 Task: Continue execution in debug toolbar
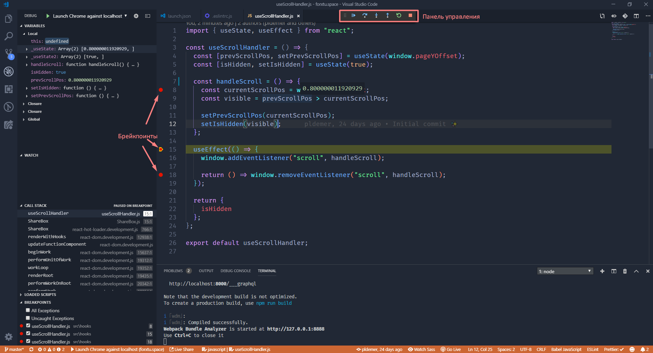point(354,16)
